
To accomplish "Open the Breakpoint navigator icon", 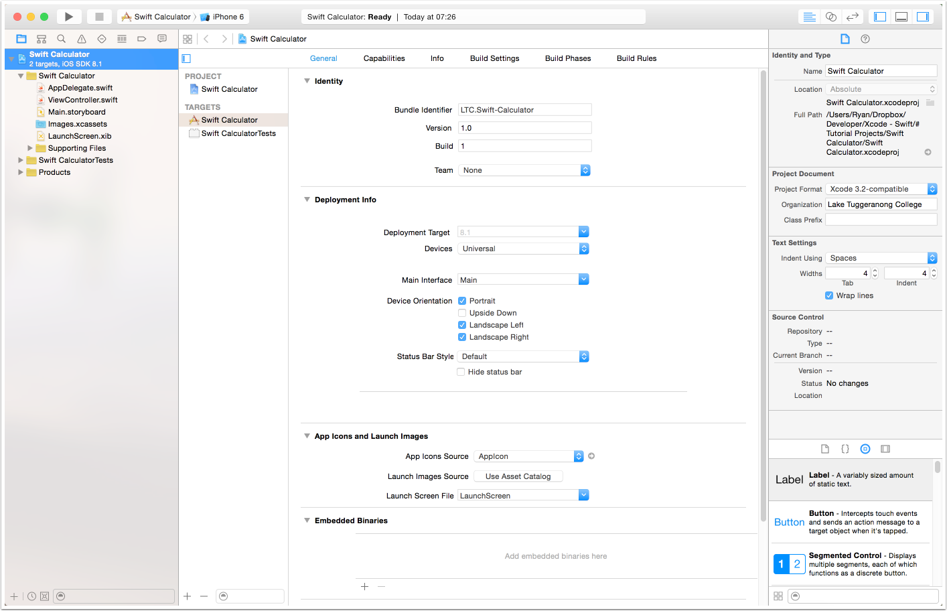I will click(142, 39).
